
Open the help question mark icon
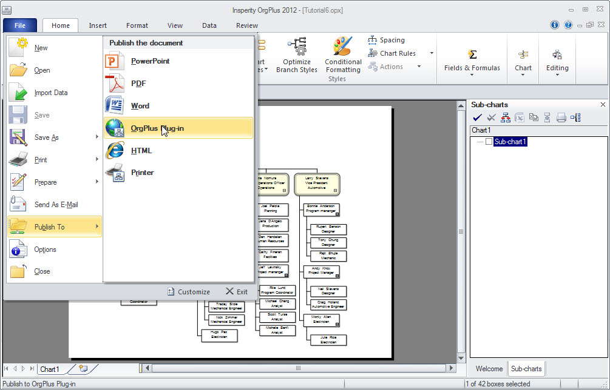click(568, 25)
